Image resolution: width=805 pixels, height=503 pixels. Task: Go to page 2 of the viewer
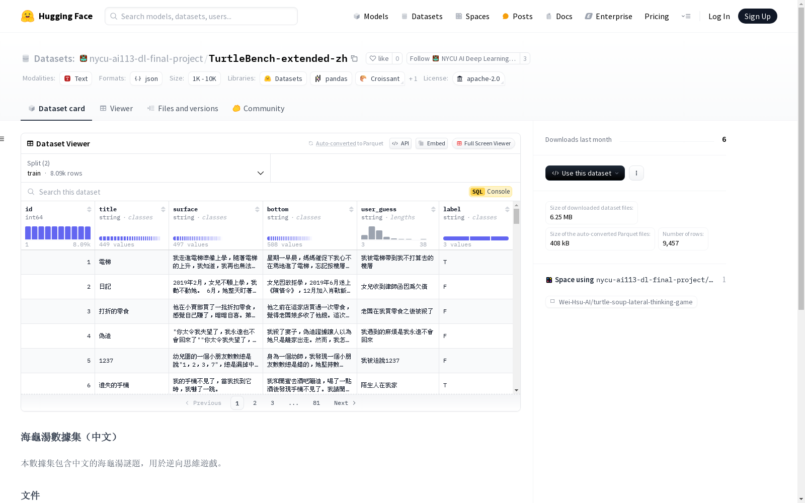pos(255,403)
